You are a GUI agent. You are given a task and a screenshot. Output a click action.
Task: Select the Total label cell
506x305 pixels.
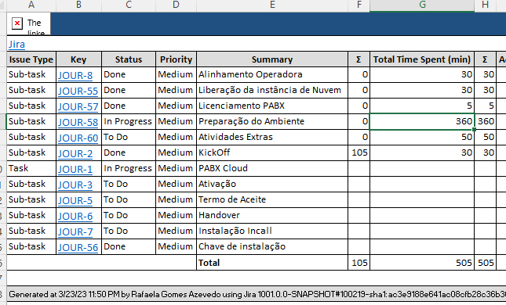pos(272,263)
